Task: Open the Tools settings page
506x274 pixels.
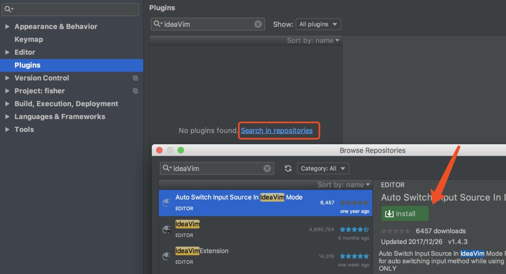Action: (24, 130)
